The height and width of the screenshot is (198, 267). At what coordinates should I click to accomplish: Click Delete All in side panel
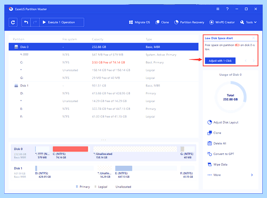(217, 143)
